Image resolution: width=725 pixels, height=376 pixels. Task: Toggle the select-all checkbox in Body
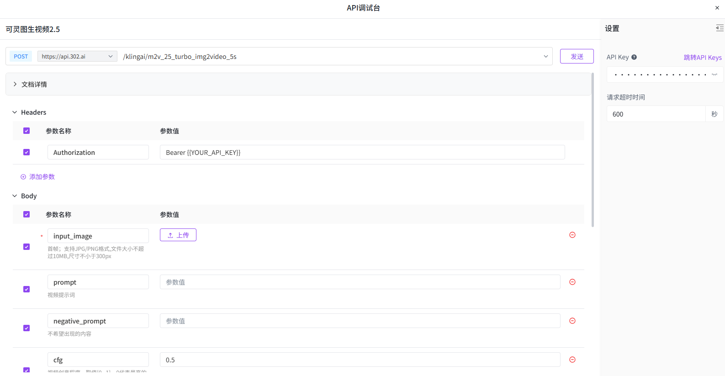(26, 214)
